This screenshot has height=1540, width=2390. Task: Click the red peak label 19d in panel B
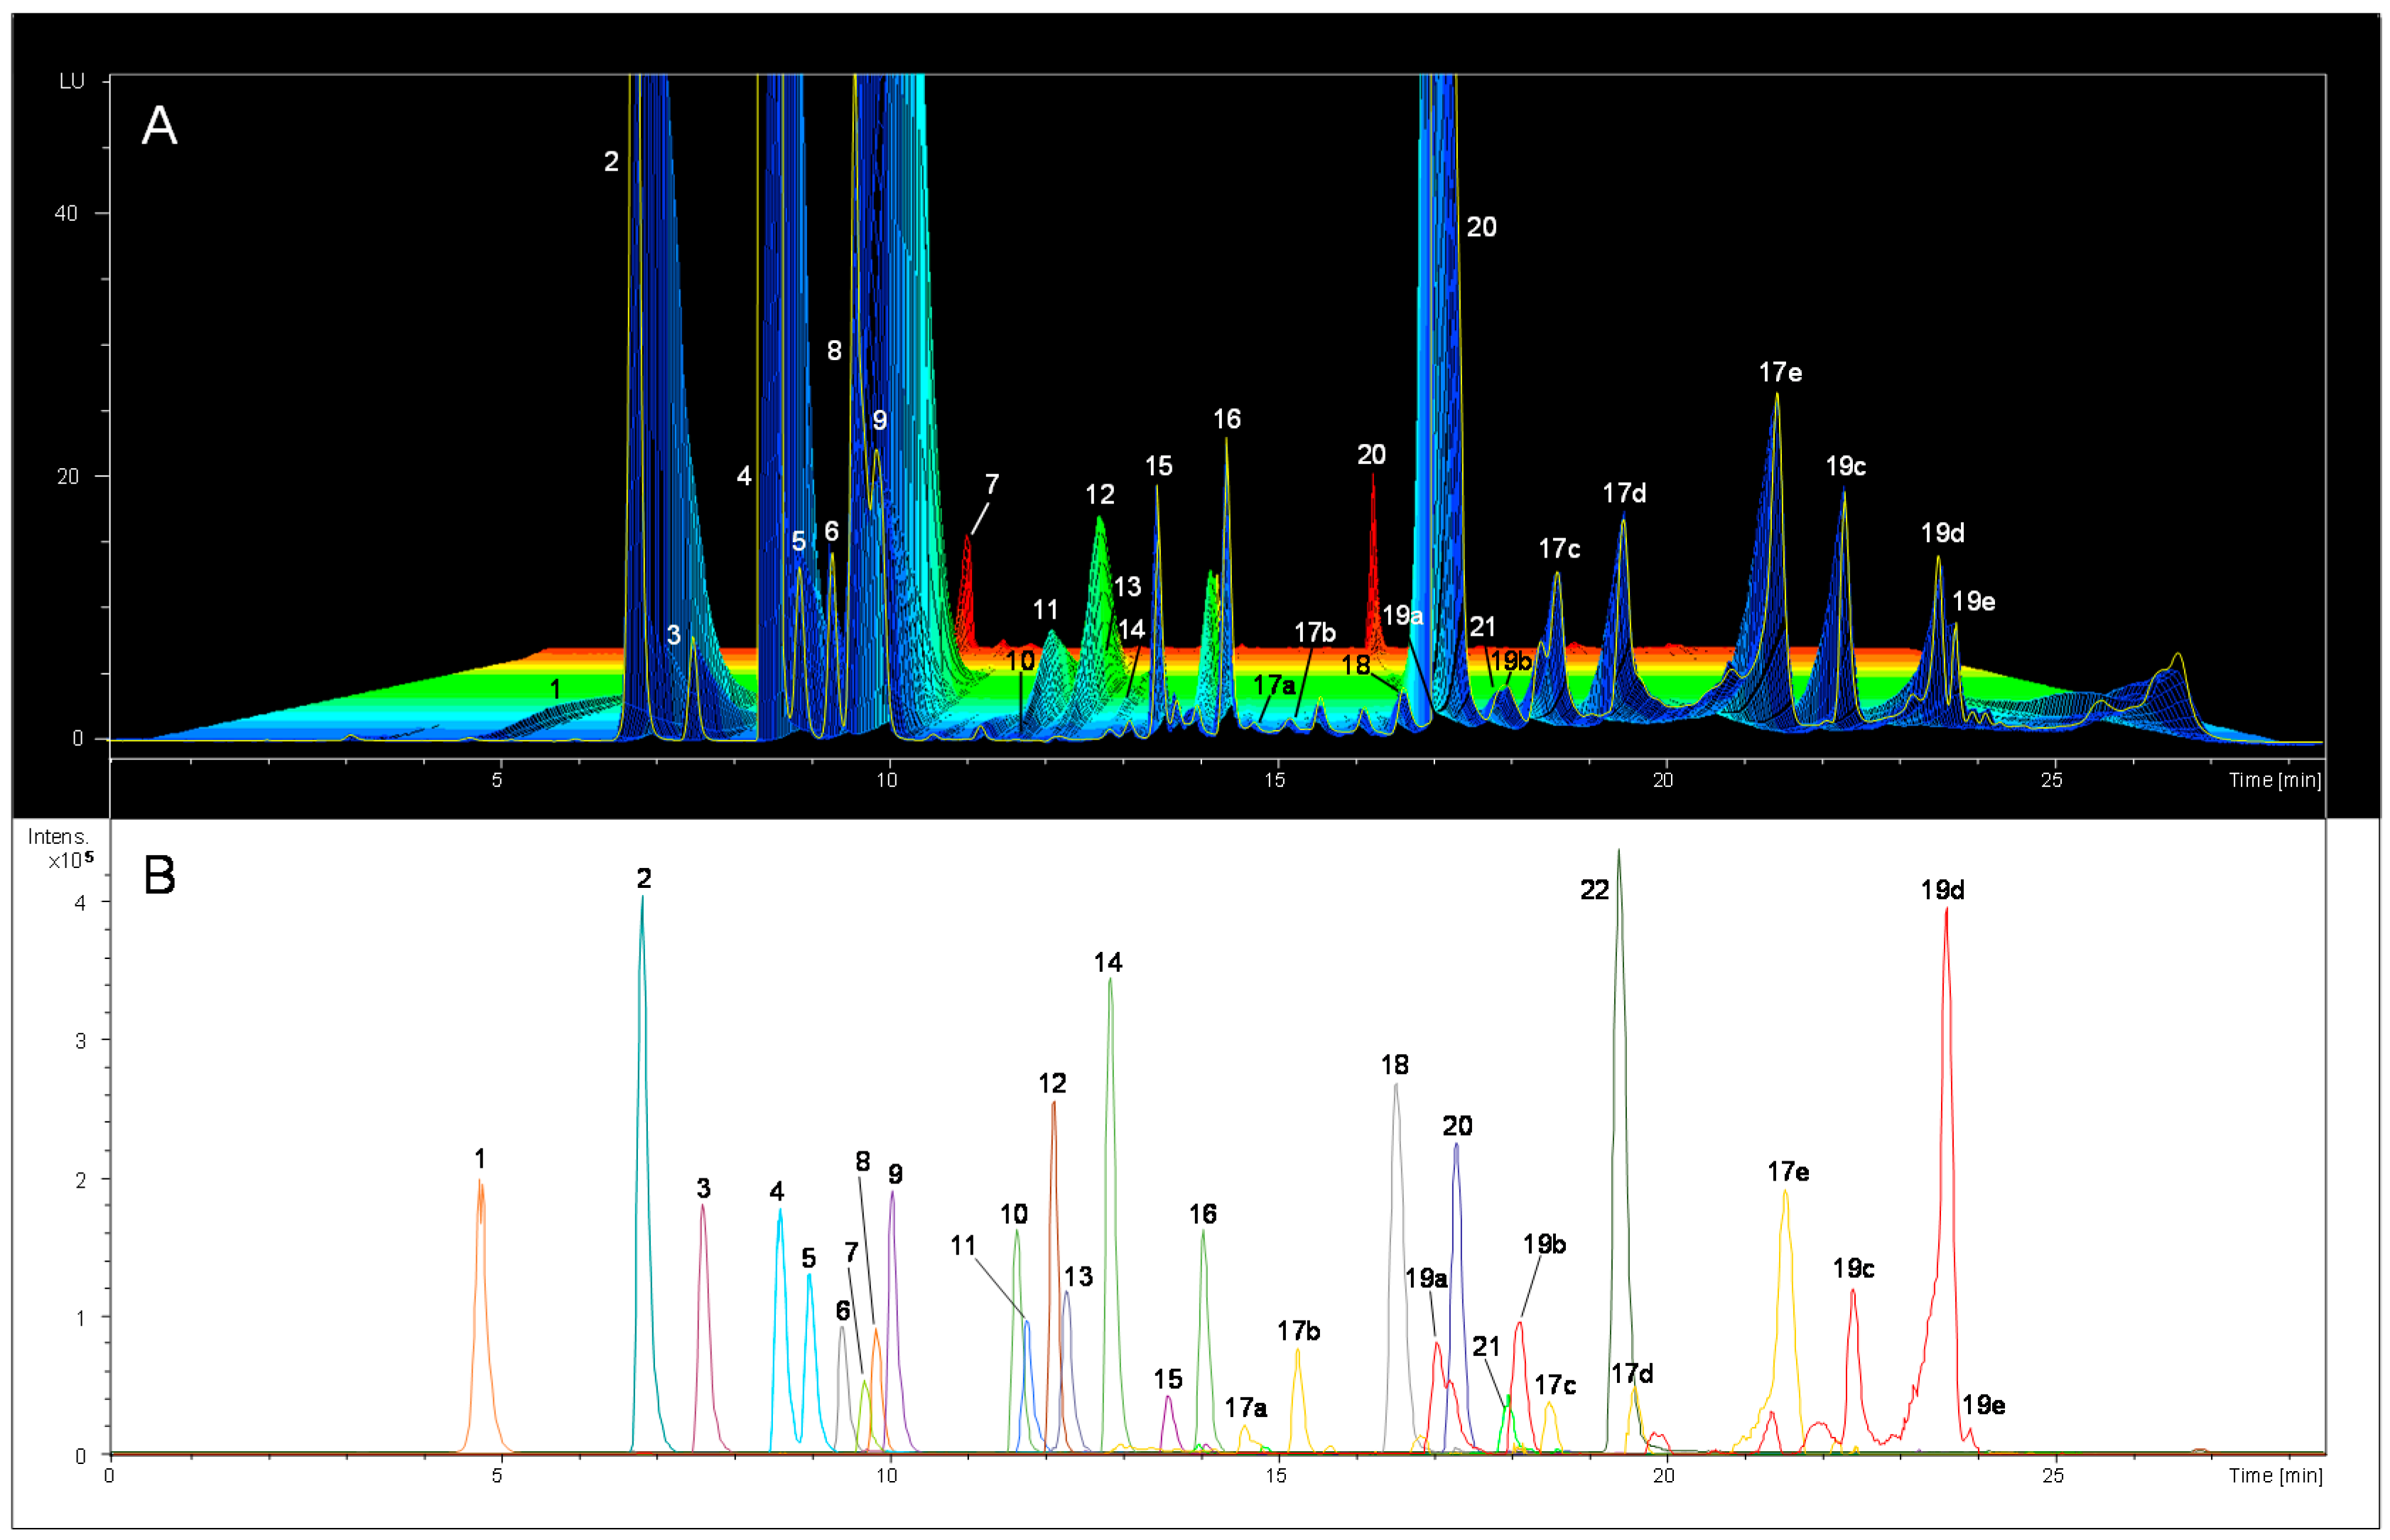click(1942, 889)
